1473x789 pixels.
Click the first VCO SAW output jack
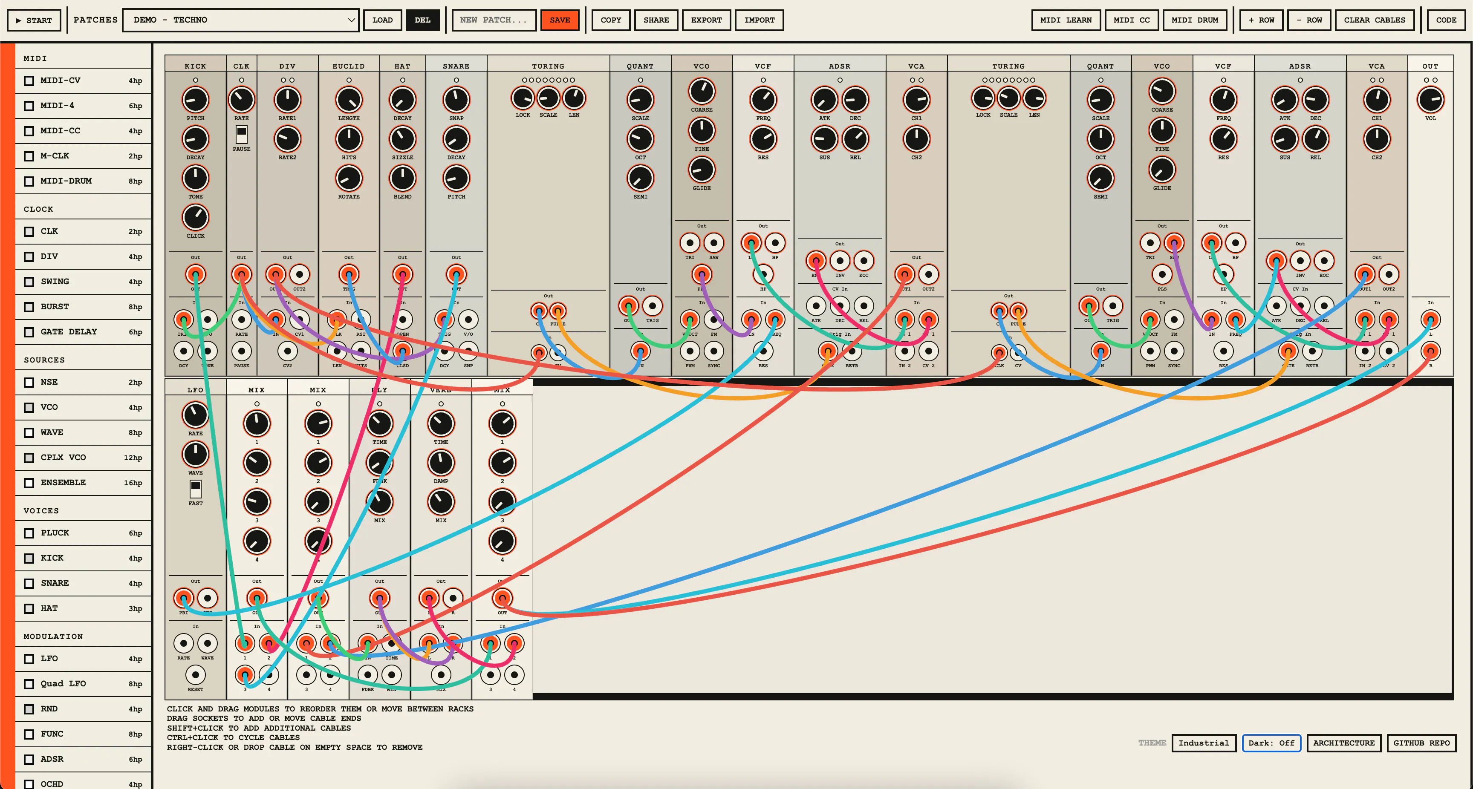713,243
